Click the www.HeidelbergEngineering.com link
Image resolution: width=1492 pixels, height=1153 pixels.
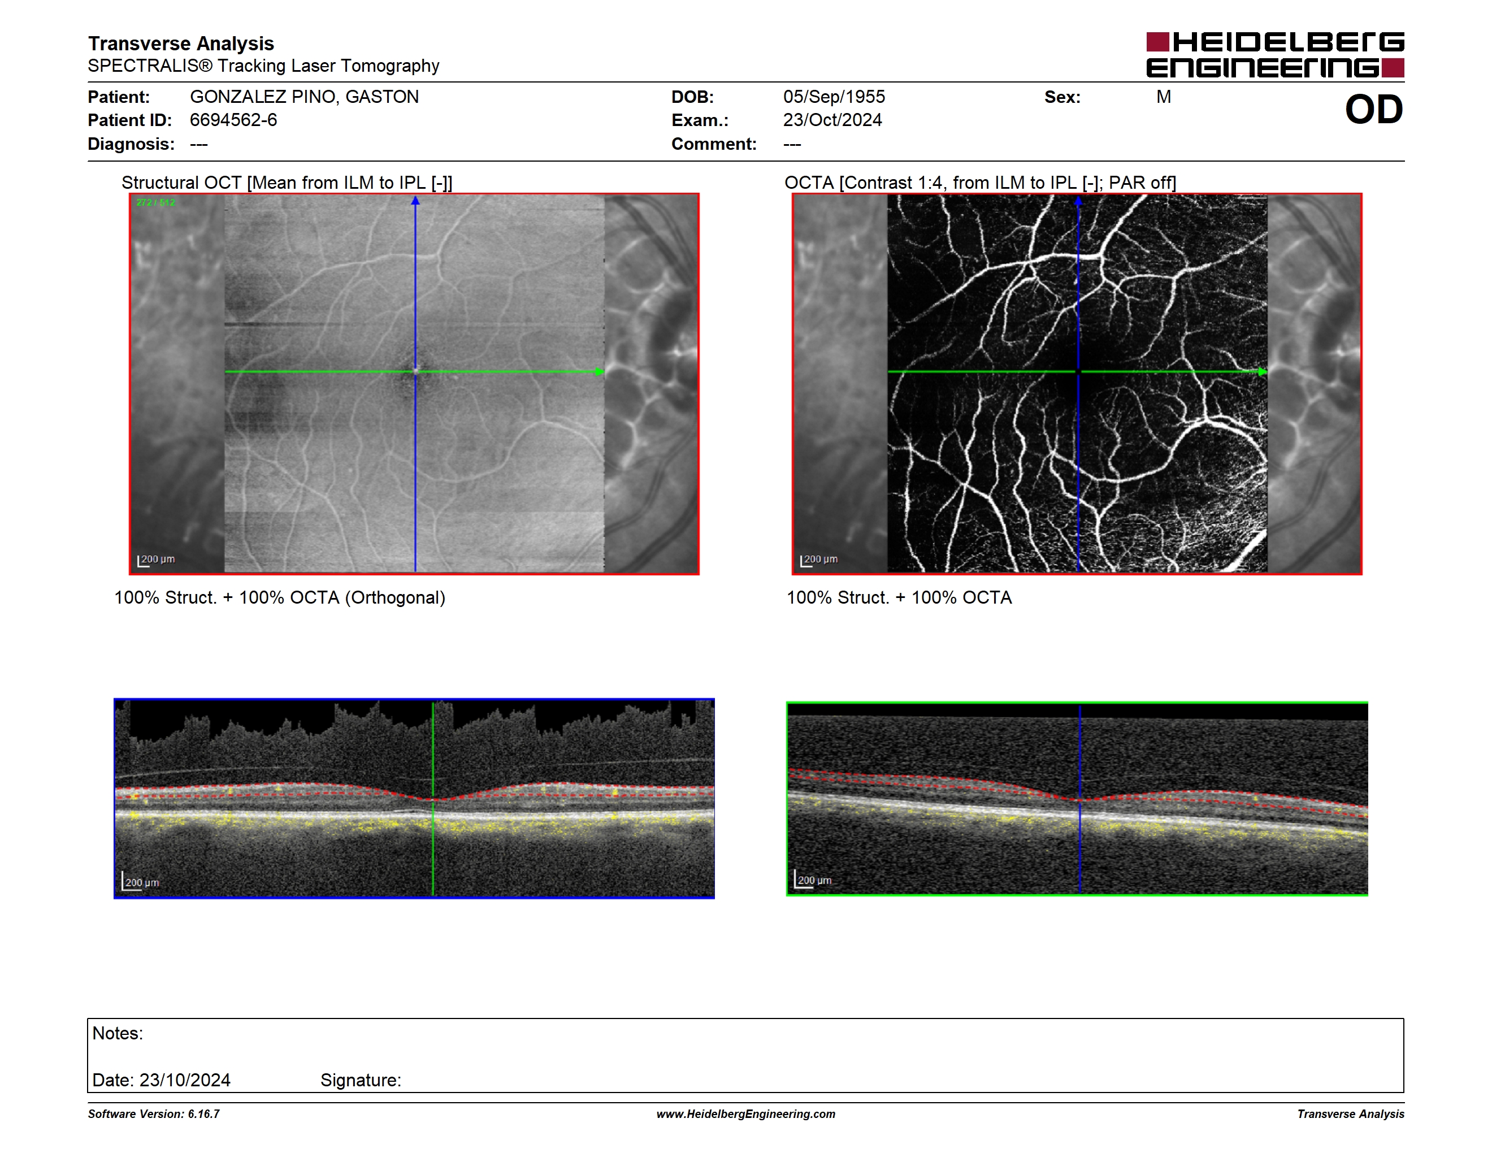pos(745,1114)
